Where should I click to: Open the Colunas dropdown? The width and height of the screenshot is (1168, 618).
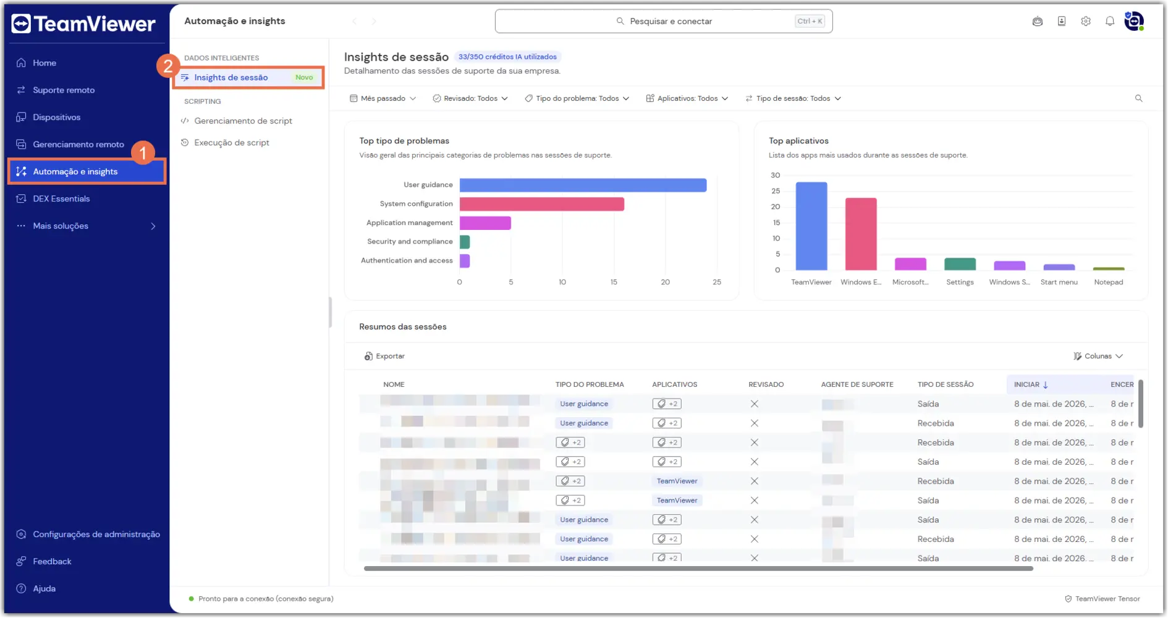tap(1098, 357)
